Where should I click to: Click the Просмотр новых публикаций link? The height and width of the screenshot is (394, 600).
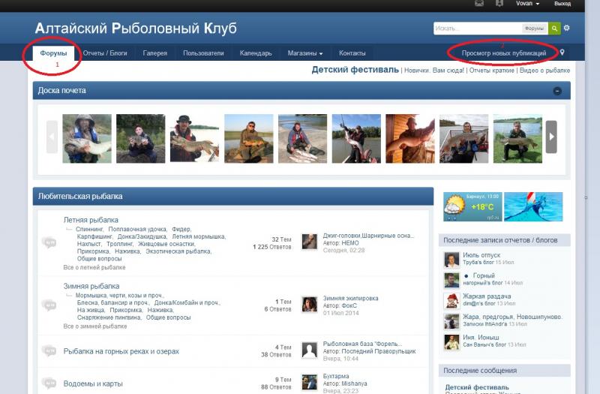[x=503, y=53]
